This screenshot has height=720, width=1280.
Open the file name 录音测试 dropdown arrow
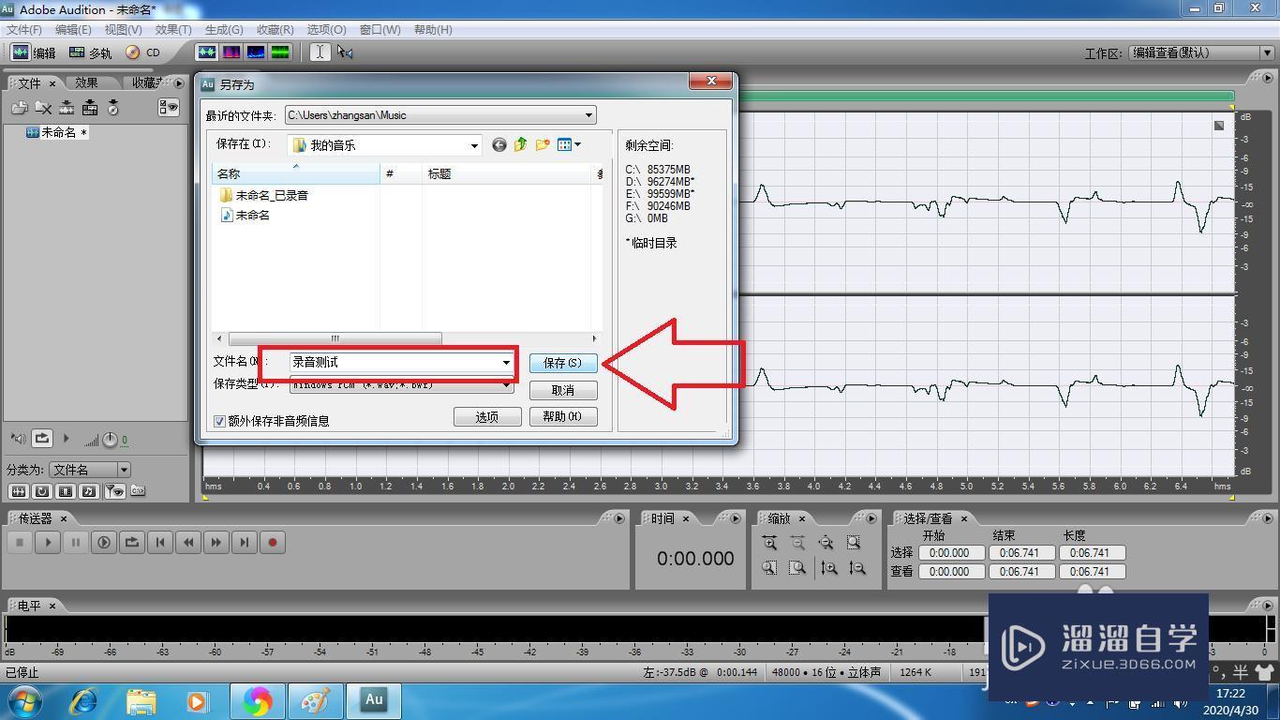[506, 362]
